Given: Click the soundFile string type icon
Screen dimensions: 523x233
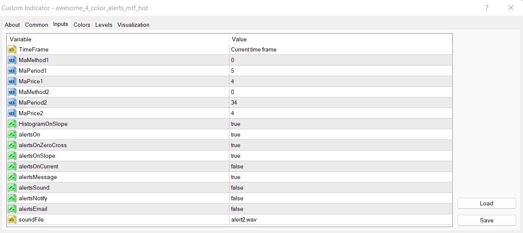Looking at the screenshot, I should (12, 220).
